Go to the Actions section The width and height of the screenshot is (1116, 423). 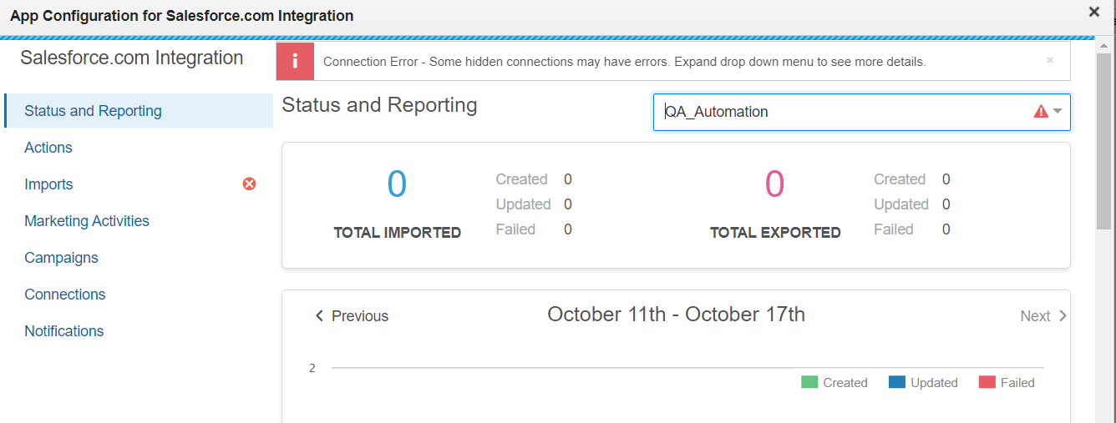pos(48,148)
